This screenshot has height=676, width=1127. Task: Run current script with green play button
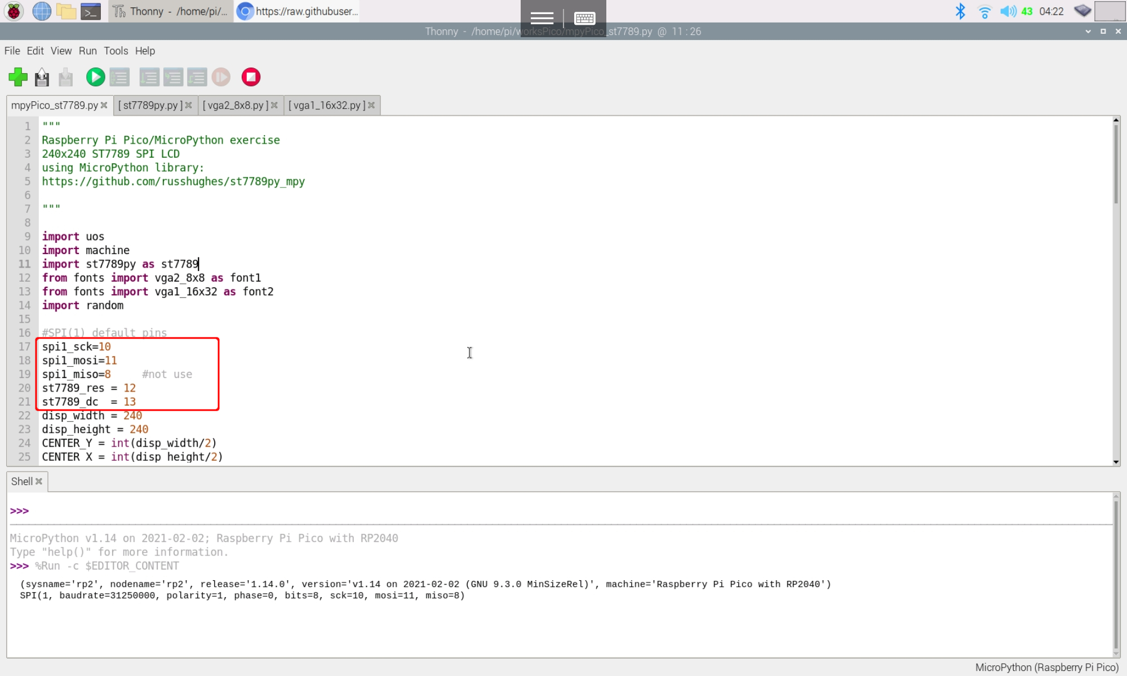(x=95, y=77)
